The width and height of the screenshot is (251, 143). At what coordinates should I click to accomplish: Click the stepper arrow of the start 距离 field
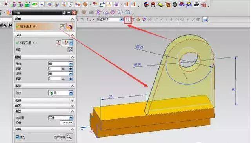[71, 68]
